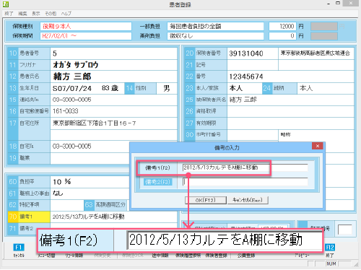Viewport: 361px width, 270px height.
Task: Click the OK(F12) button in dialog
Action: pyautogui.click(x=206, y=200)
